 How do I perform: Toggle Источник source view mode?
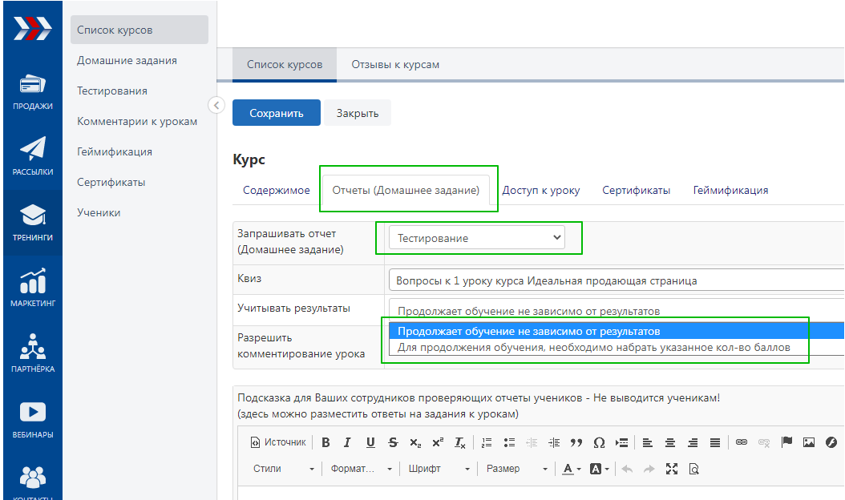coord(279,442)
